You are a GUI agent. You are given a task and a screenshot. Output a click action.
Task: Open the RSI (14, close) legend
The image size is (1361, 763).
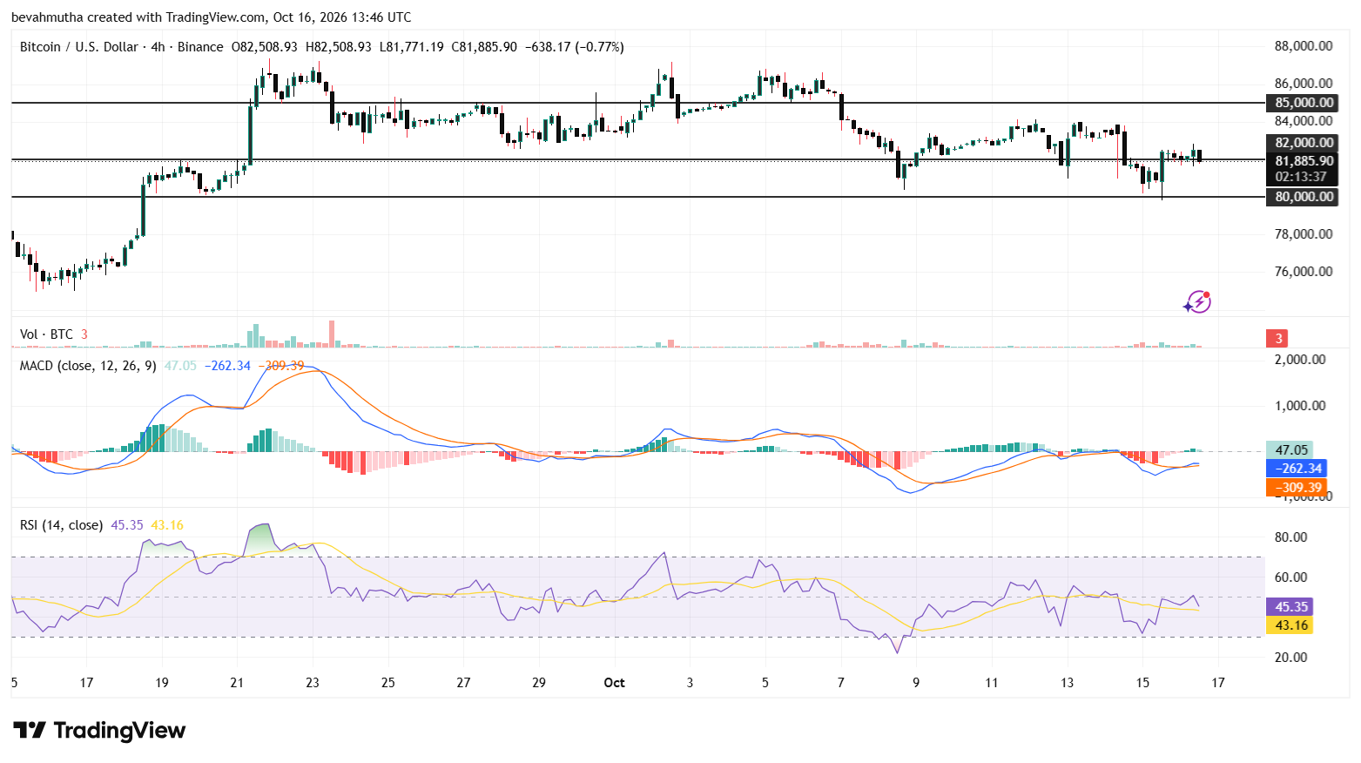pyautogui.click(x=61, y=525)
